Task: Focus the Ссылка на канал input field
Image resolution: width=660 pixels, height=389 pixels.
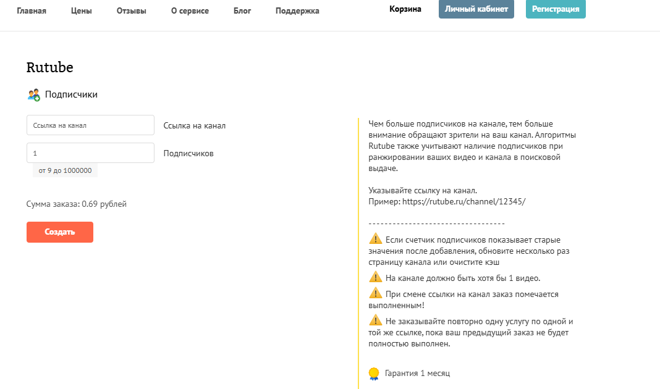Action: (90, 125)
